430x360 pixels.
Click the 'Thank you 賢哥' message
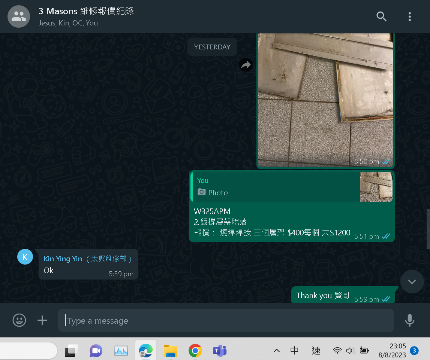point(323,296)
